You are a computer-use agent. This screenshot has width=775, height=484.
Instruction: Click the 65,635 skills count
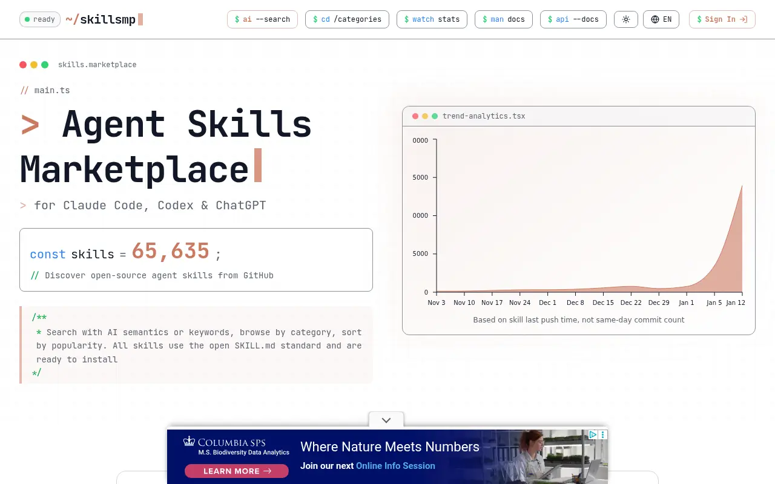point(171,251)
